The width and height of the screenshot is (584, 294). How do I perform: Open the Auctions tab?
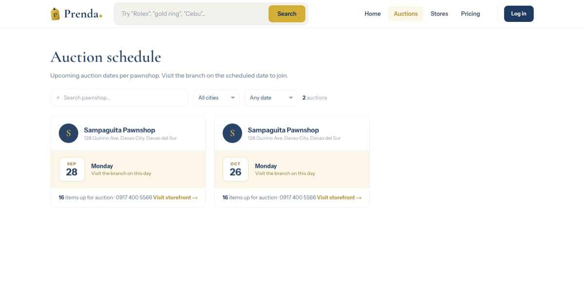(406, 14)
